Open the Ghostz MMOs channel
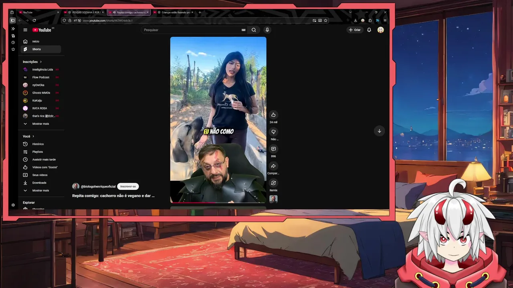 tap(42, 93)
